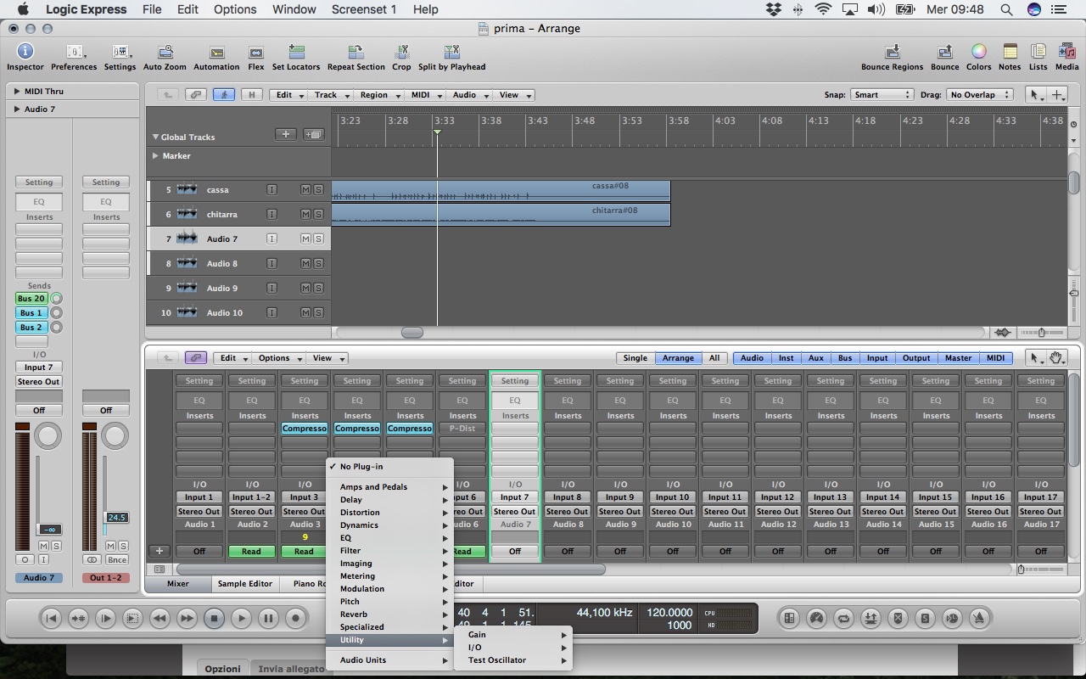Image resolution: width=1086 pixels, height=679 pixels.
Task: Collapse the Global Tracks disclosure triangle
Action: coord(155,137)
